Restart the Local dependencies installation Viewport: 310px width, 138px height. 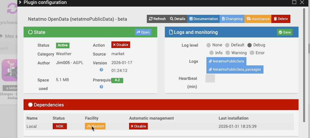[95, 126]
